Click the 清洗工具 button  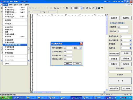pos(114,18)
